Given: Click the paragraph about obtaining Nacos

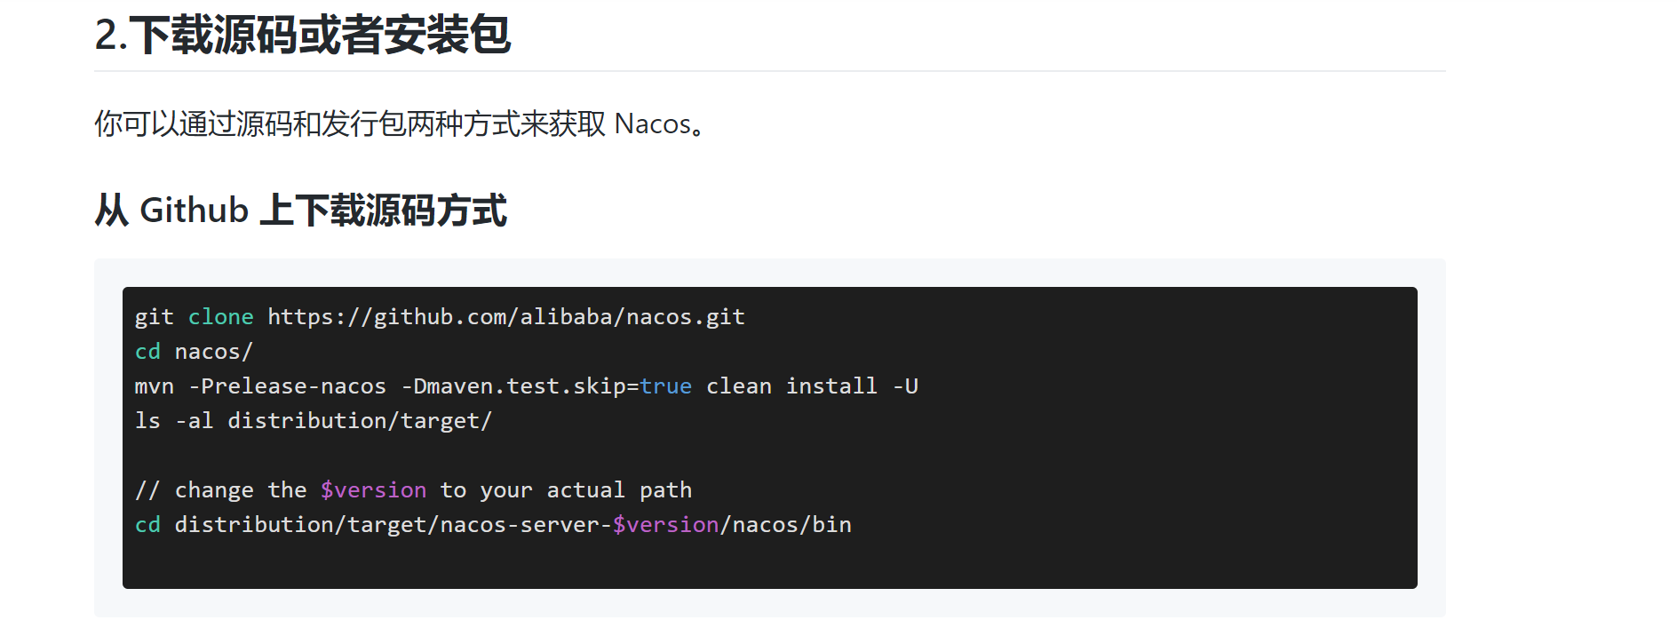Looking at the screenshot, I should 401,123.
